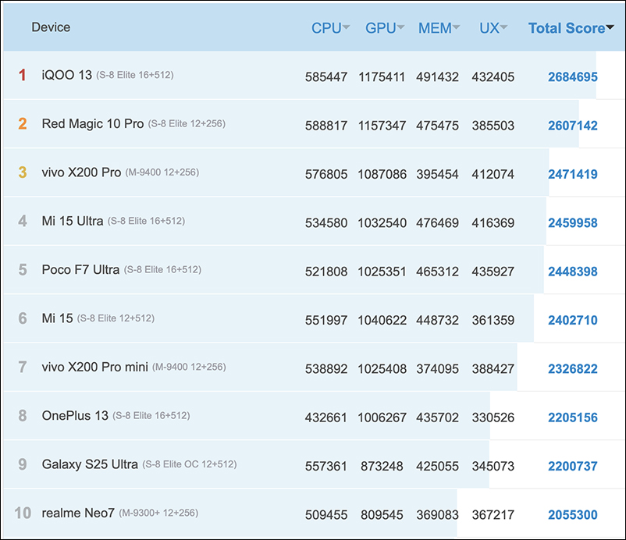626x540 pixels.
Task: Click OnePlus 13 GPU score 1006267
Action: tap(382, 417)
